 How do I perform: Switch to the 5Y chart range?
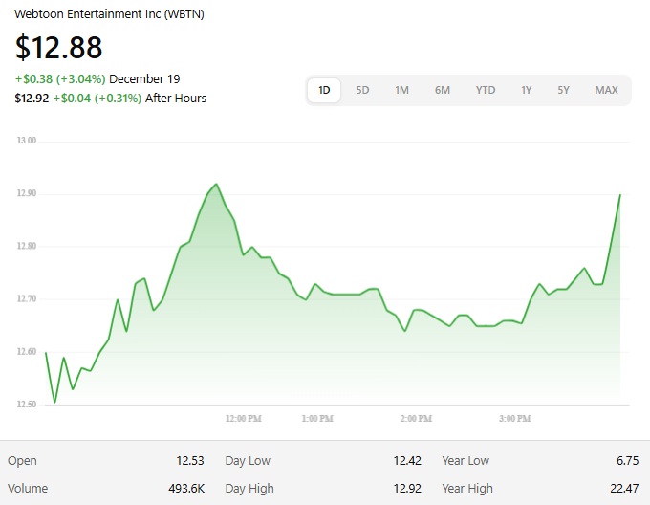click(x=563, y=90)
